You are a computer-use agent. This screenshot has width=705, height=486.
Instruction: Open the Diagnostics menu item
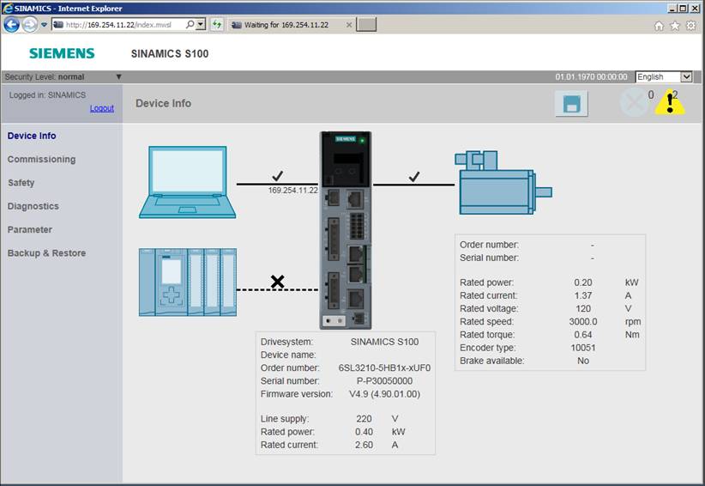pos(33,206)
